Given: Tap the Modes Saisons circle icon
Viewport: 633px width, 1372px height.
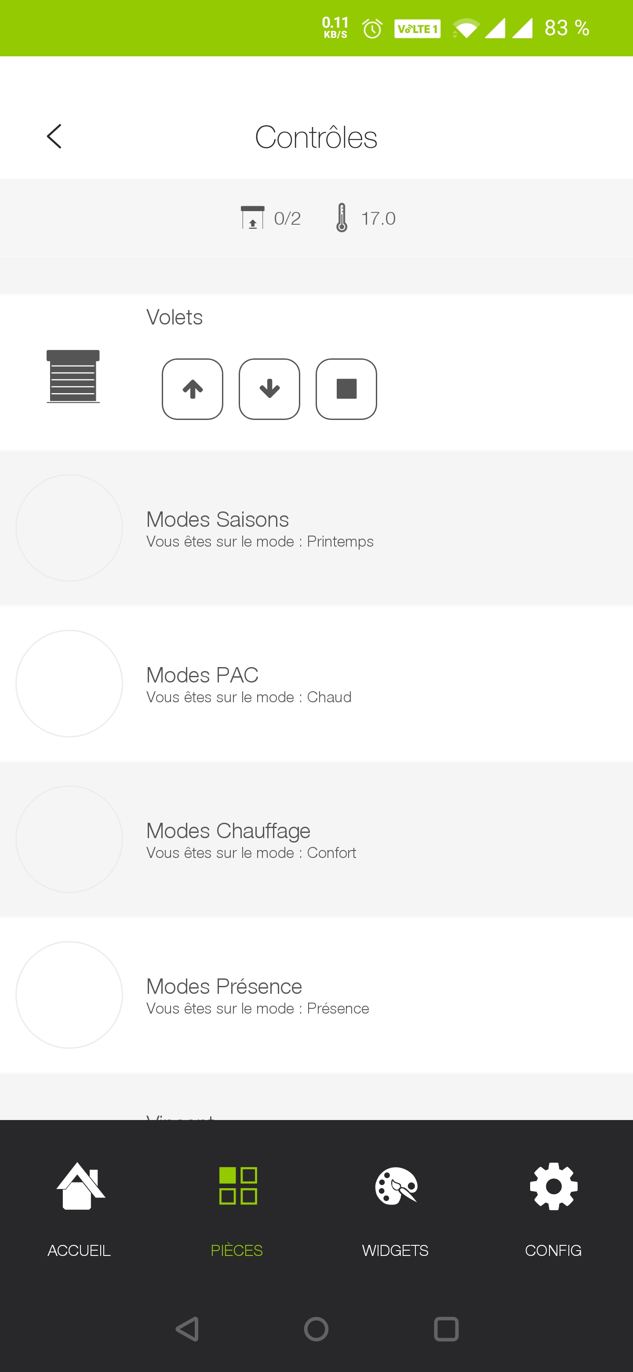Looking at the screenshot, I should coord(69,528).
